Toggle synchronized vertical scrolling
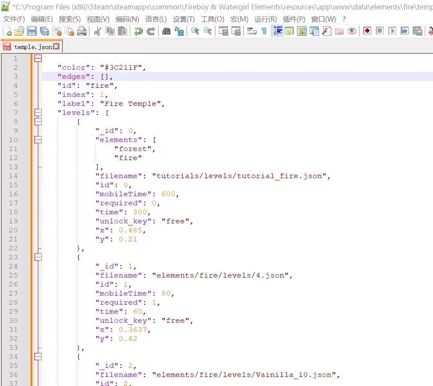This screenshot has width=433, height=386. [223, 31]
